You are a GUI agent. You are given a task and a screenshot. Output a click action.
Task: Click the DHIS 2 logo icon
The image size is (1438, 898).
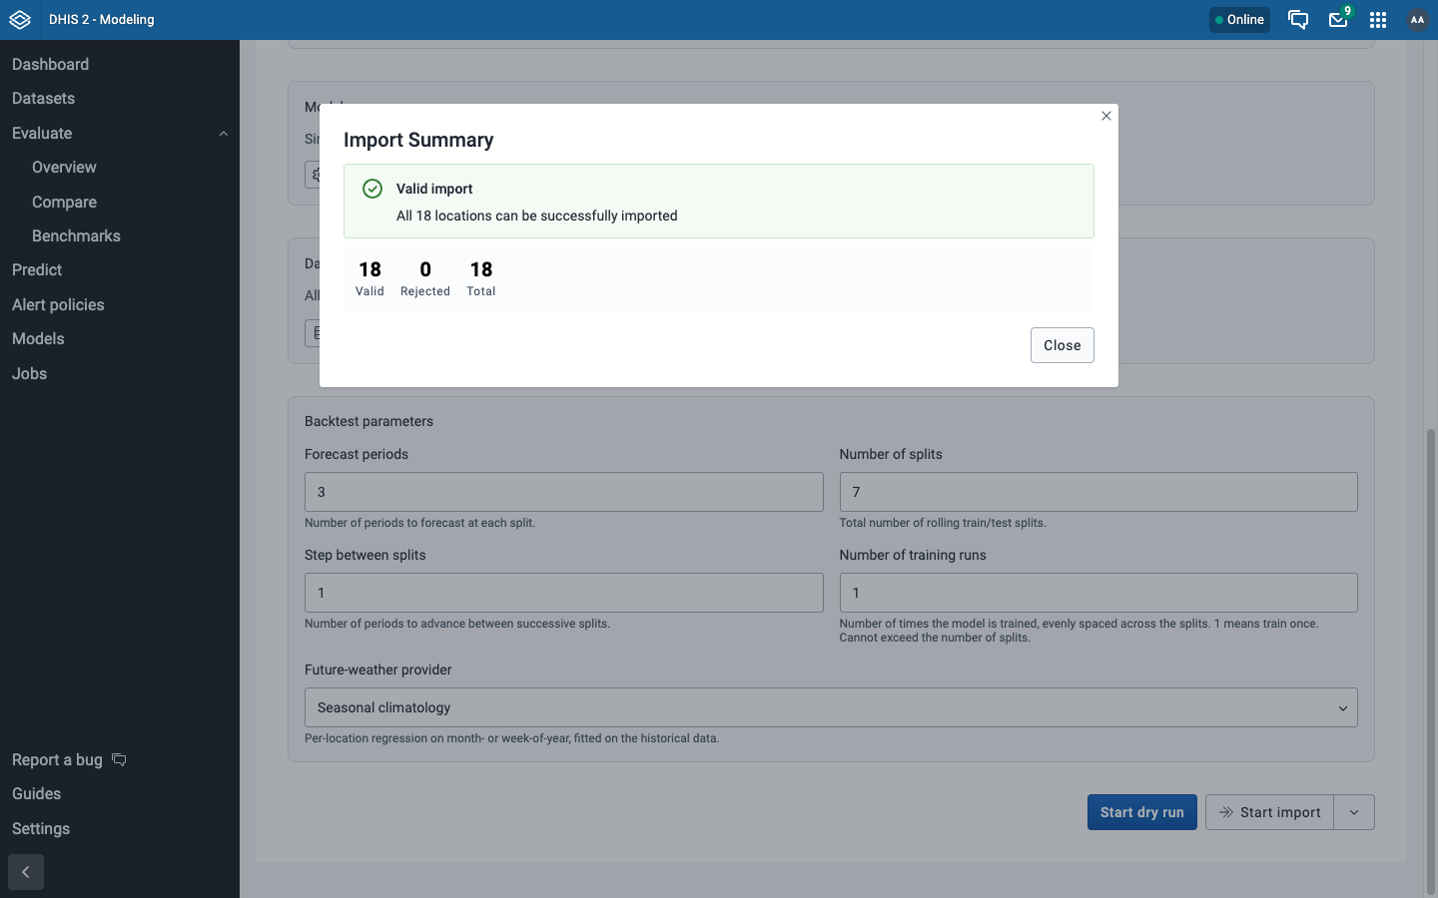pyautogui.click(x=20, y=20)
